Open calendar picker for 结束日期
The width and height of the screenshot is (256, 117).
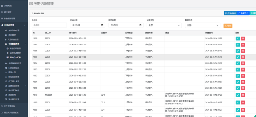pyautogui.click(x=140, y=25)
